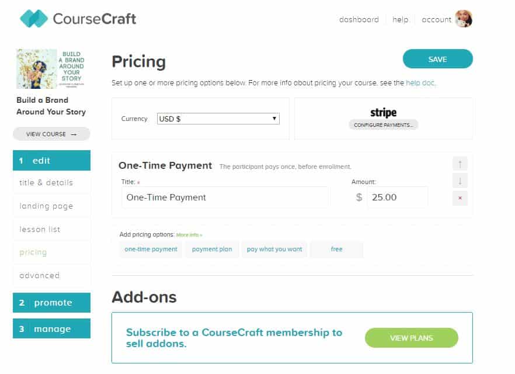This screenshot has width=515, height=374.
Task: Open the Currency USD $ dropdown
Action: pos(218,119)
